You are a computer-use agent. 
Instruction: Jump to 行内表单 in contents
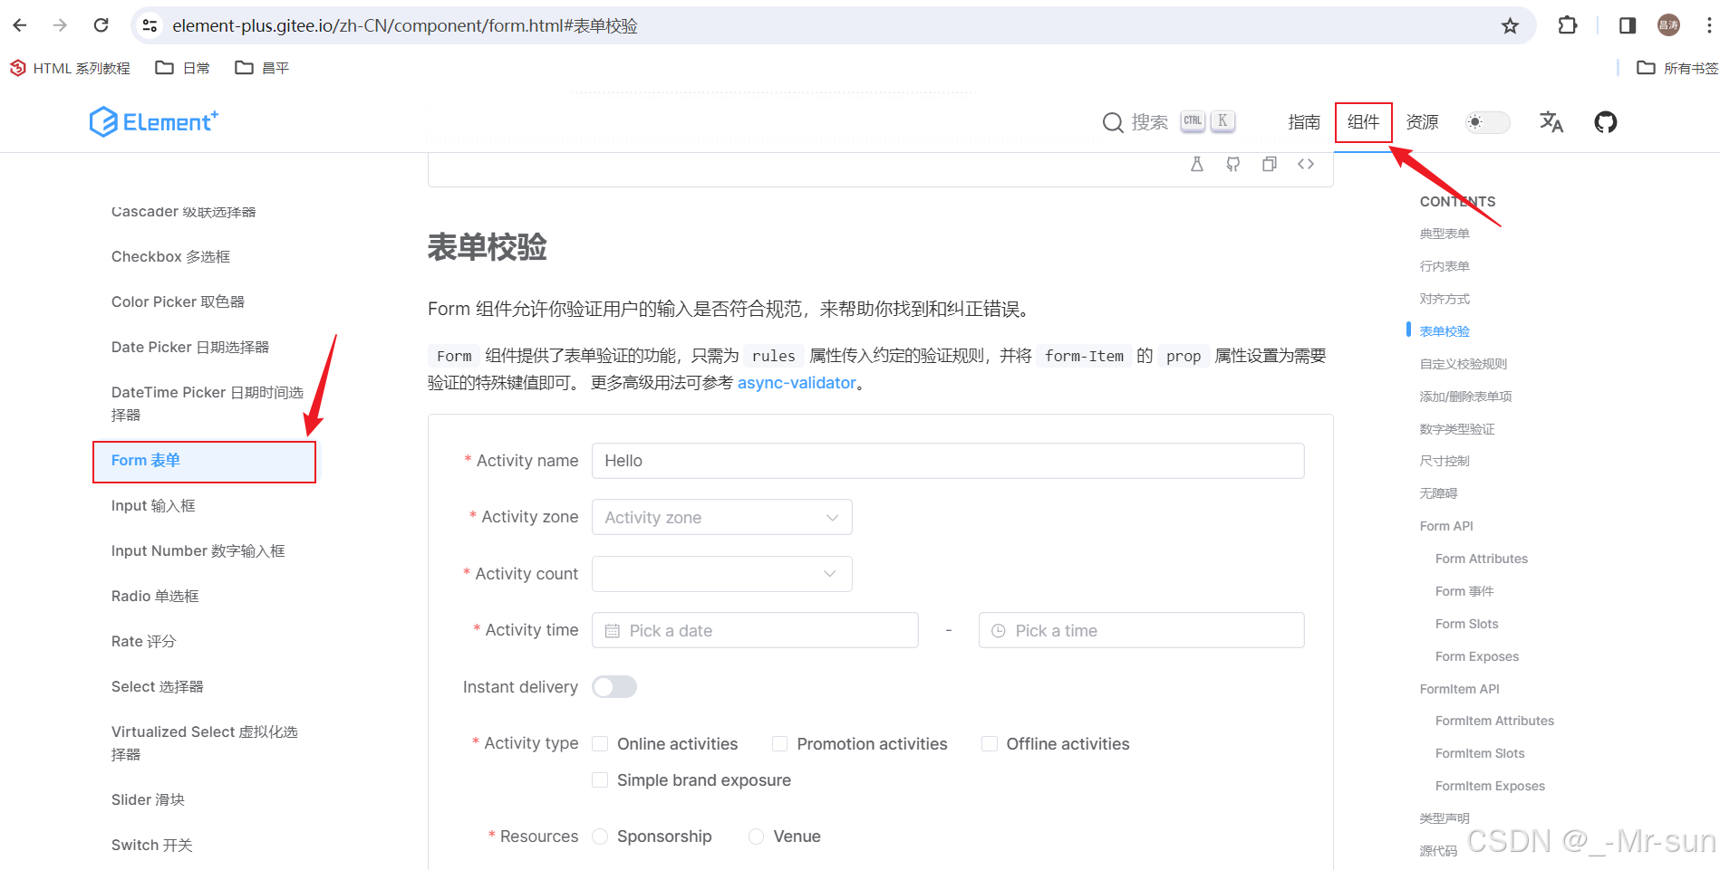[1445, 266]
